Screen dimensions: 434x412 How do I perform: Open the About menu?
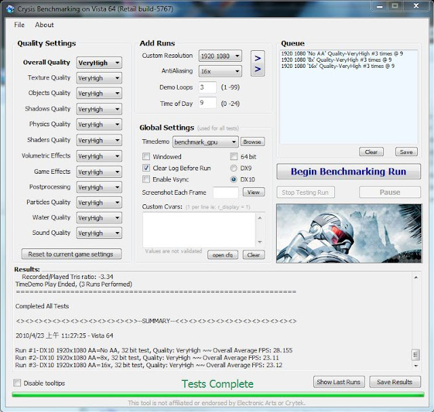tap(44, 25)
